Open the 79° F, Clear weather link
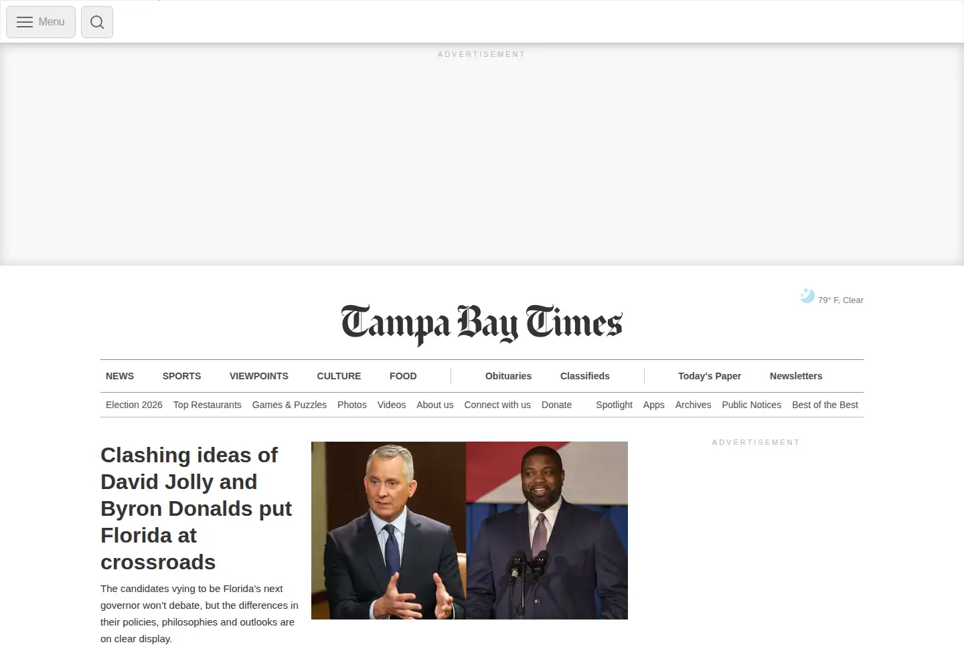The image size is (964, 669). pyautogui.click(x=840, y=300)
